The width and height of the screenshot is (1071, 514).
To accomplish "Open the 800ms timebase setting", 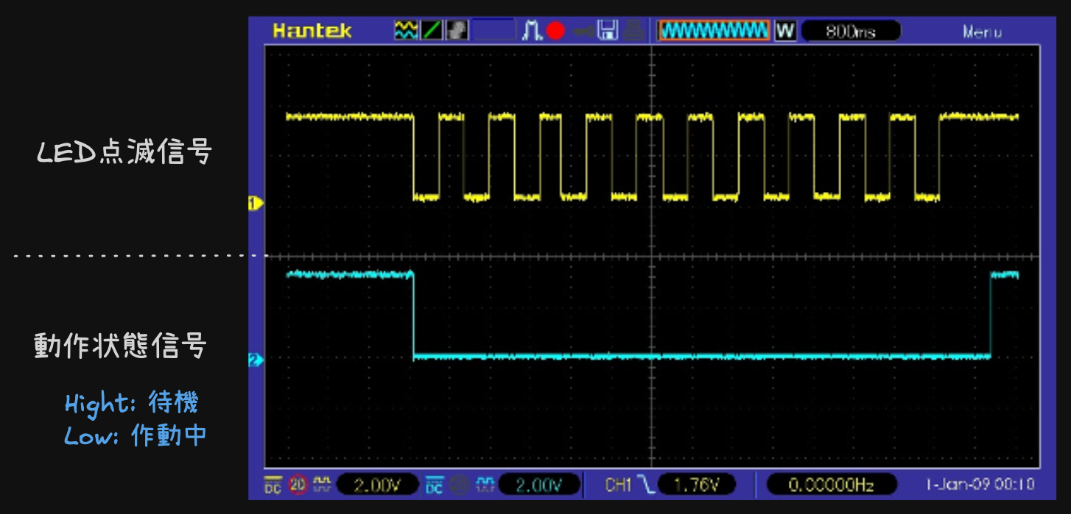I will tap(851, 31).
